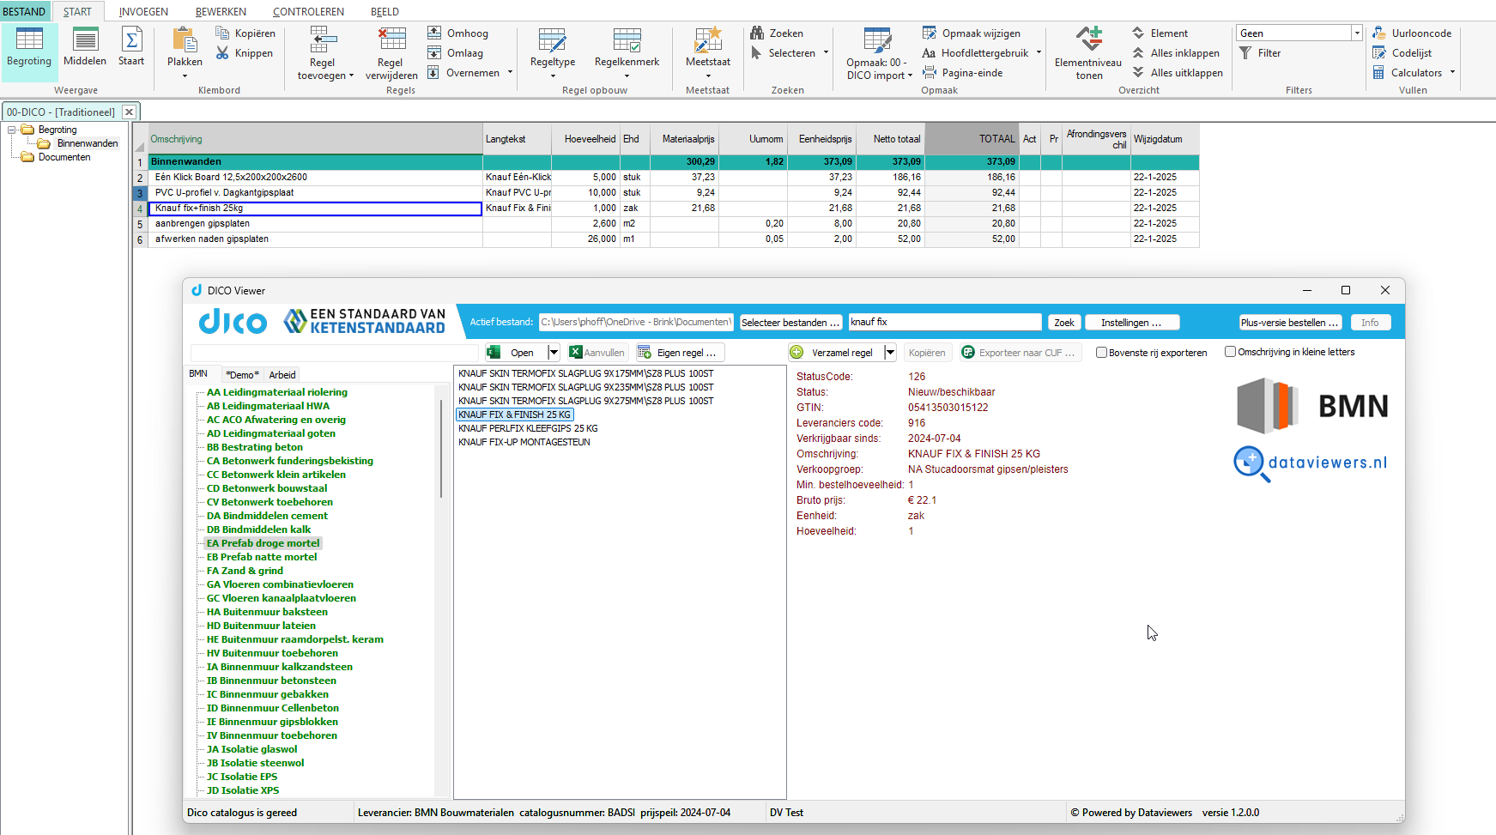Viewport: 1496px width, 835px height.
Task: Click the Actief bestand path field
Action: tap(635, 322)
